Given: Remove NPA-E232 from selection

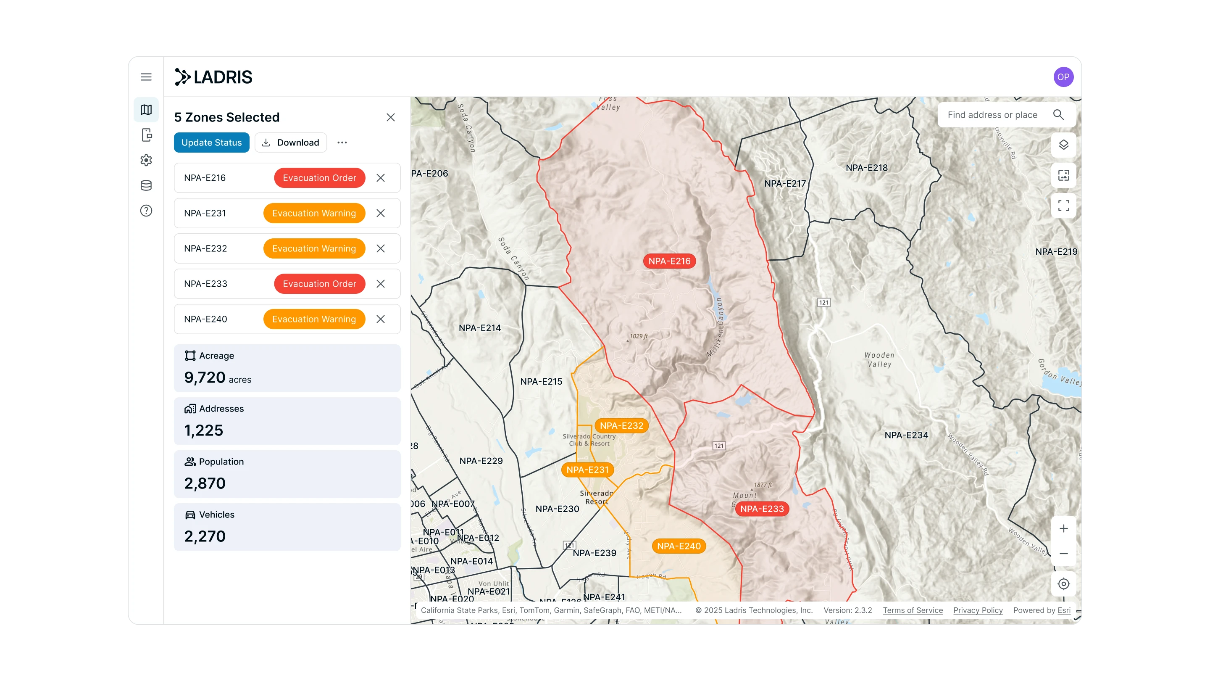Looking at the screenshot, I should tap(381, 248).
